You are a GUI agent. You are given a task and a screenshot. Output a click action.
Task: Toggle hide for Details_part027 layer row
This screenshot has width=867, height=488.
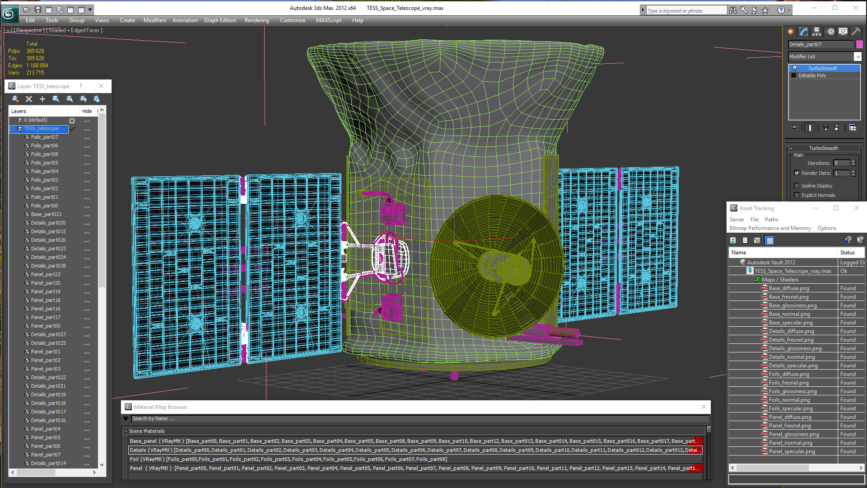tap(86, 335)
